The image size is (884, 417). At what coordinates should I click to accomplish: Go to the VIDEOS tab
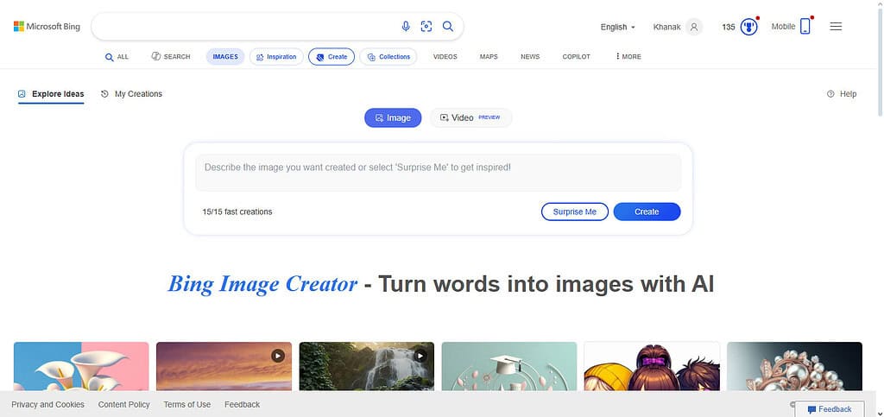pos(445,56)
